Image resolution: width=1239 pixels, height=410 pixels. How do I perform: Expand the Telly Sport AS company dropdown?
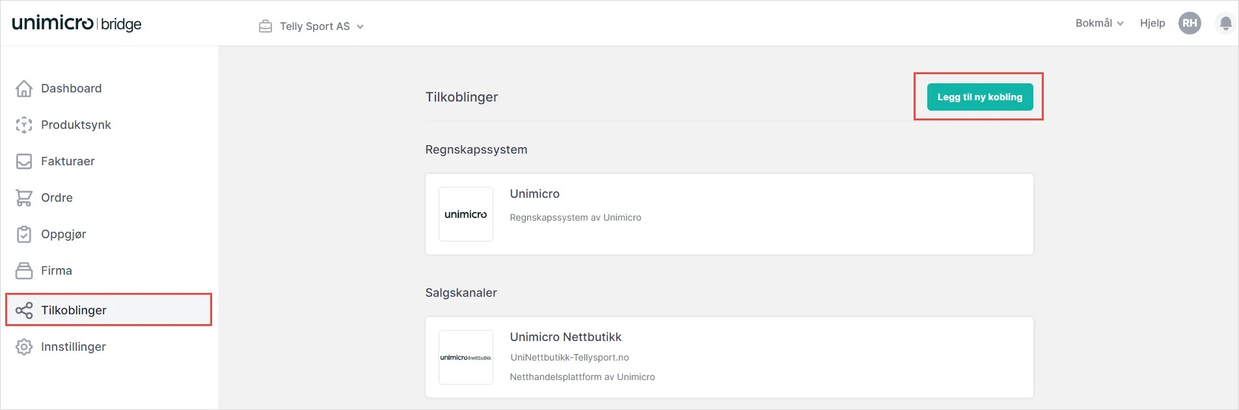[321, 27]
